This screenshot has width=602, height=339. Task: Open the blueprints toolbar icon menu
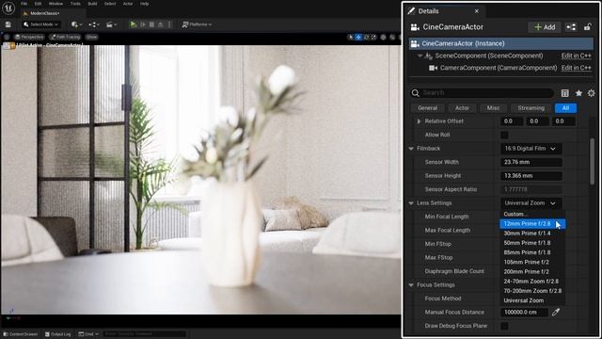94,24
